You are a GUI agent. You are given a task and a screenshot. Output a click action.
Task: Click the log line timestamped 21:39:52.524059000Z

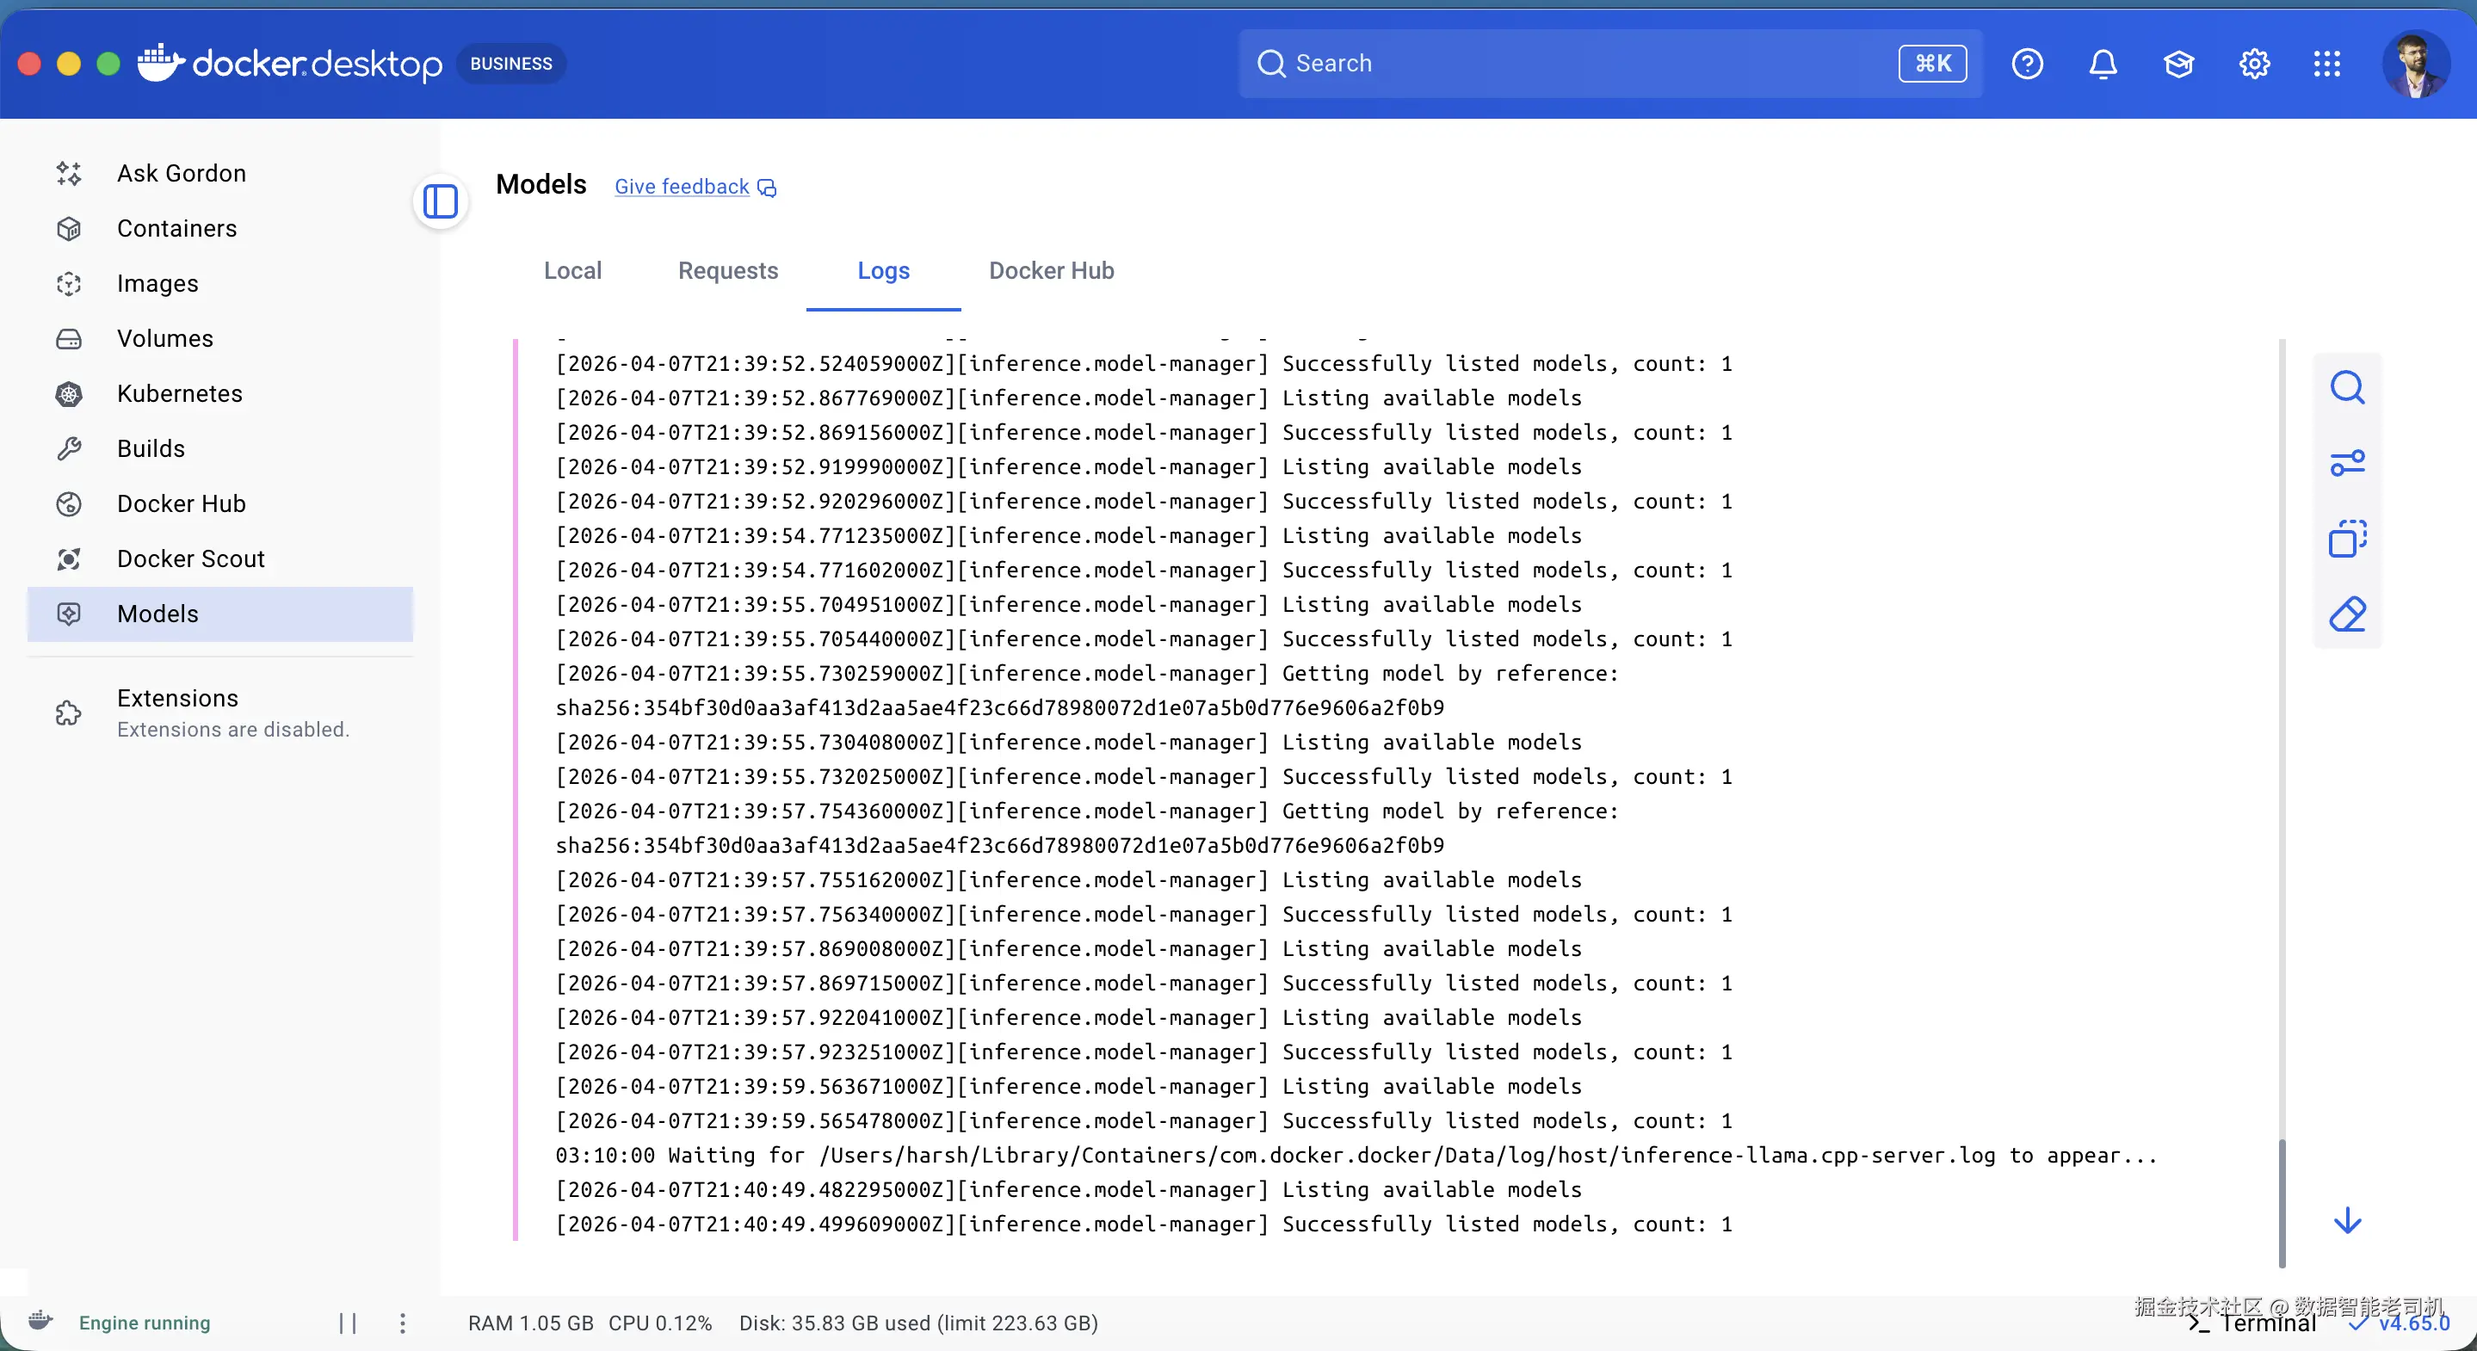pos(1145,363)
